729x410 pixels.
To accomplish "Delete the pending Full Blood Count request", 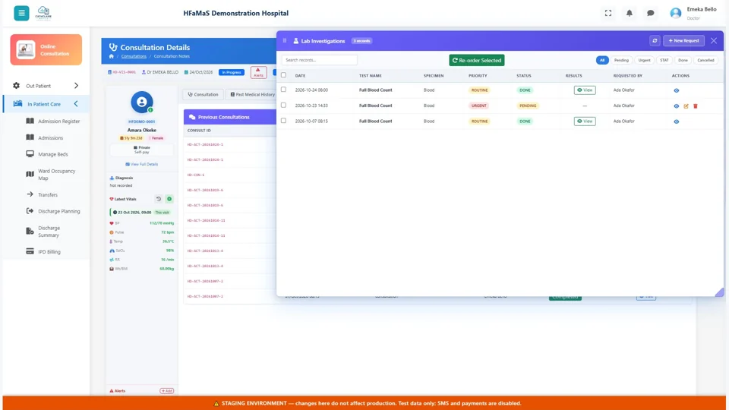I will pyautogui.click(x=696, y=106).
